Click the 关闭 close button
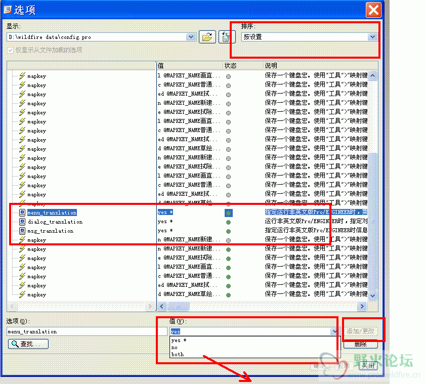The height and width of the screenshot is (384, 425). click(368, 366)
